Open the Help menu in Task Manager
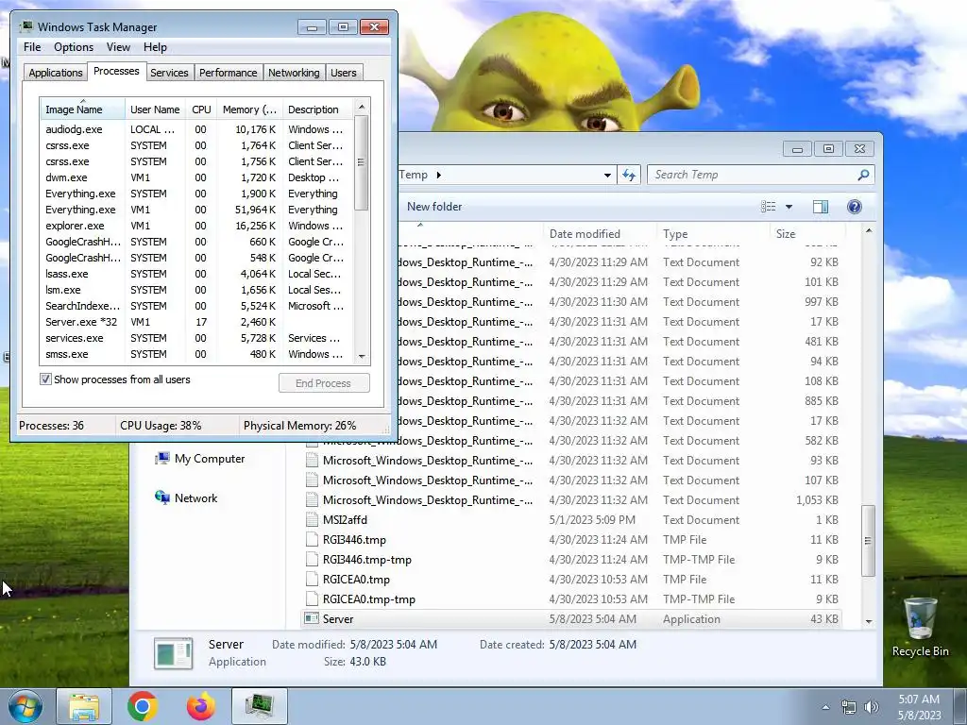Screen dimensions: 967x725 (155, 47)
